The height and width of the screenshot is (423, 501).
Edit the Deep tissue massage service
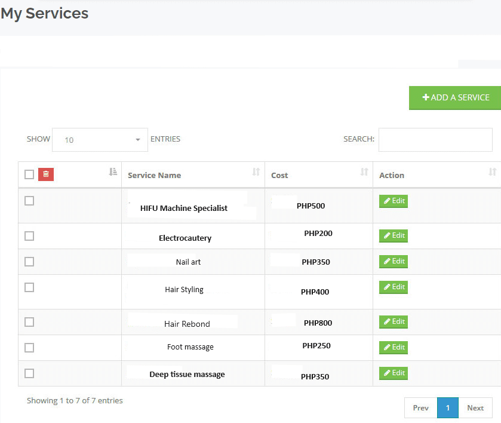394,373
